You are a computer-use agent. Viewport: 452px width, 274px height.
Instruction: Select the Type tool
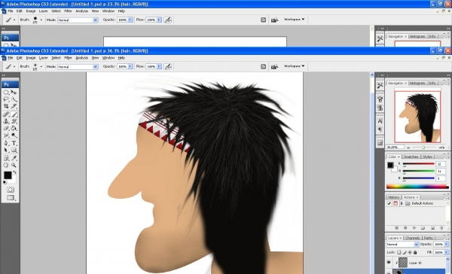pyautogui.click(x=14, y=143)
